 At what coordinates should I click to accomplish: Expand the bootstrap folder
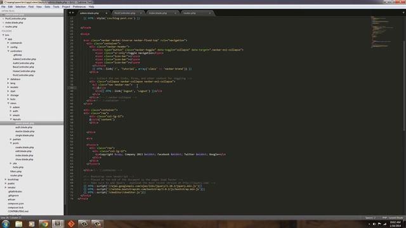(x=6, y=179)
